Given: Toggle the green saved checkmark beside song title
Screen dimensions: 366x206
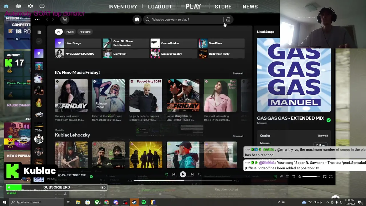Looking at the screenshot, I should click(x=329, y=120).
